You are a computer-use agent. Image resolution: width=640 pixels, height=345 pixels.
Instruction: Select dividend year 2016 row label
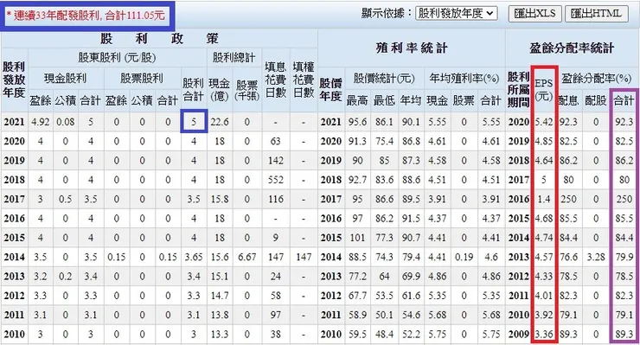pos(15,219)
